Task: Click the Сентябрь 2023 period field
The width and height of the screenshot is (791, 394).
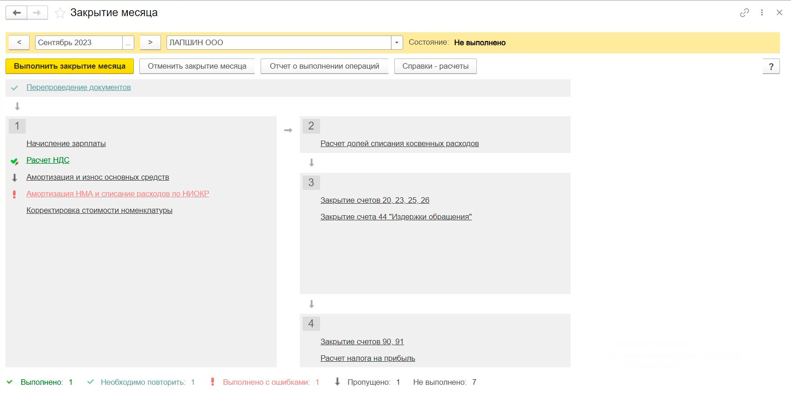Action: (79, 42)
